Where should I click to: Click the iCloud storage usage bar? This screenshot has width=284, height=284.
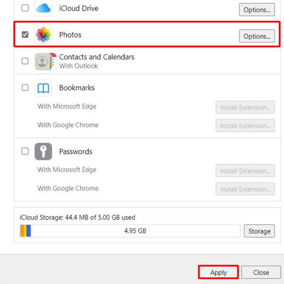pos(130,231)
